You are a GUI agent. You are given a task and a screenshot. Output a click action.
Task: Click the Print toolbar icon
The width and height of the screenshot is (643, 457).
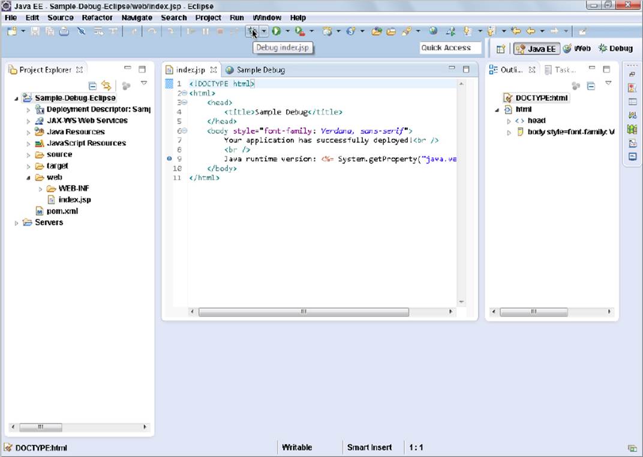64,31
